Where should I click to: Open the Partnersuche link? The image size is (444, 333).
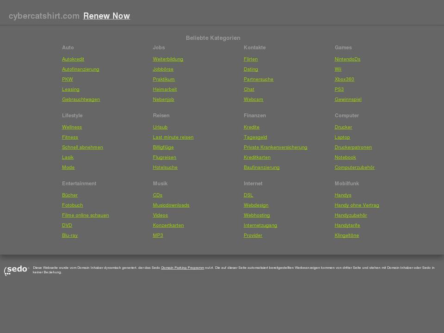point(259,79)
